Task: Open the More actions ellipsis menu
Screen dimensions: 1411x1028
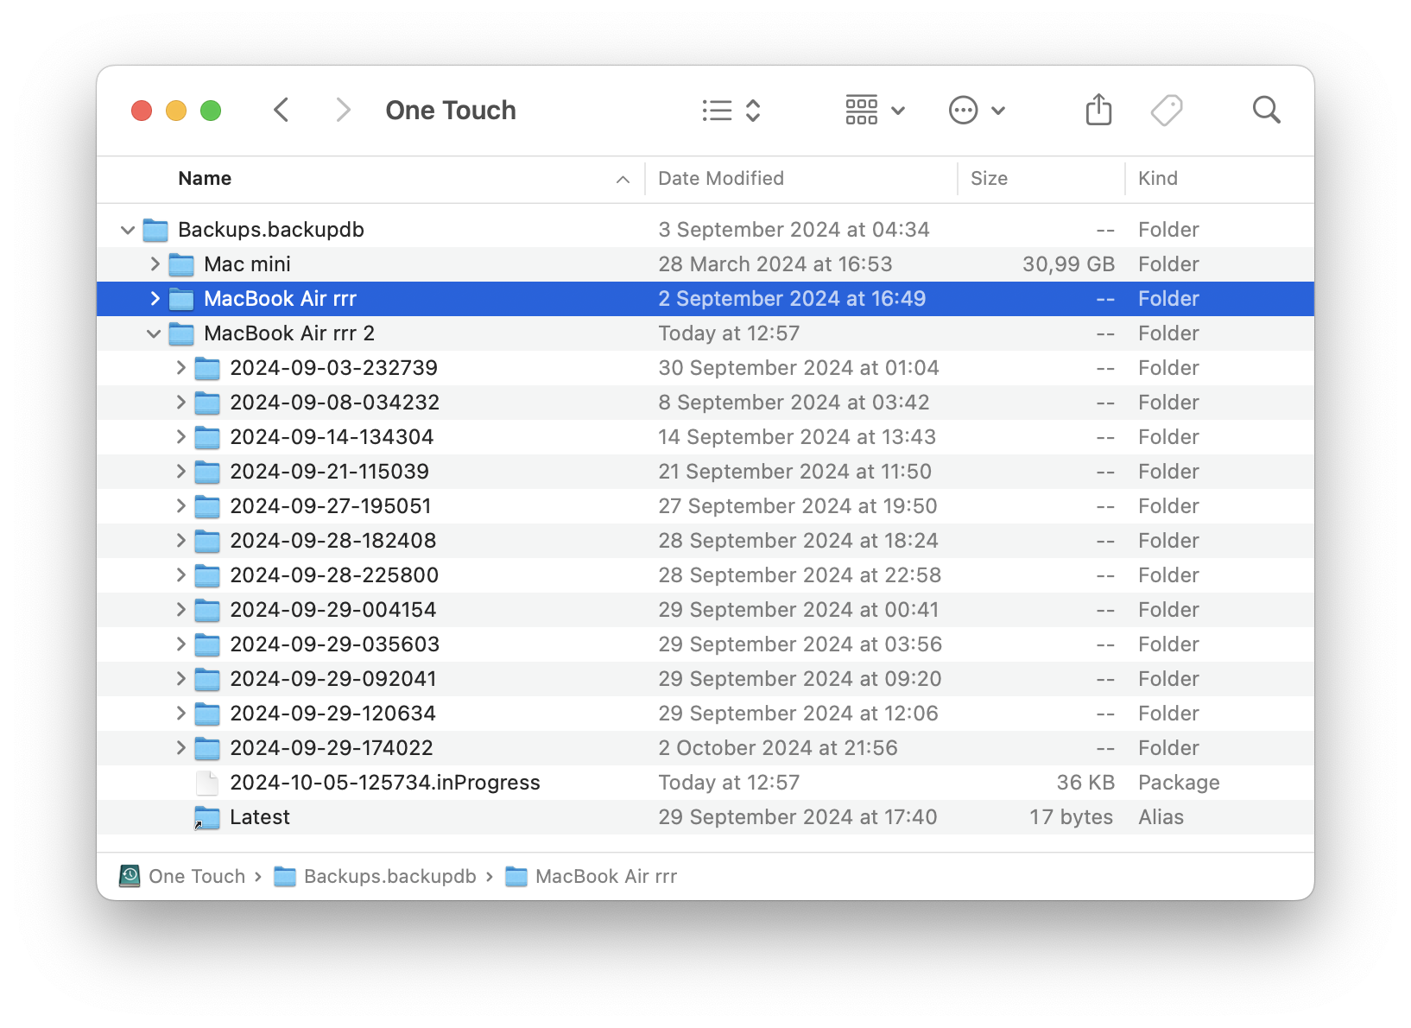Action: pos(977,110)
